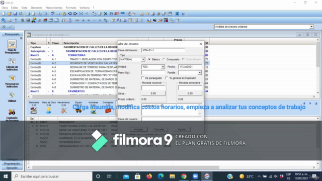Viewport: 322px width, 181px height.
Task: Click the red truck icon in second toolbar
Action: (x=45, y=20)
